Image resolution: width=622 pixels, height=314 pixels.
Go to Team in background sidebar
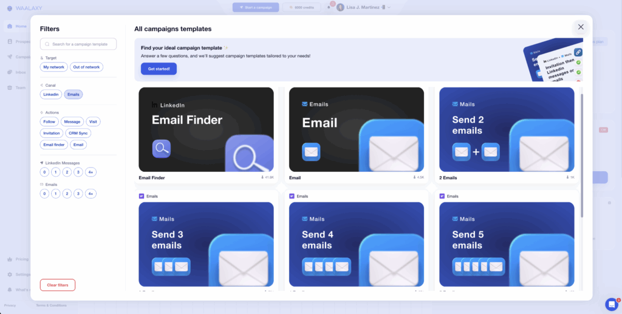[x=17, y=87]
